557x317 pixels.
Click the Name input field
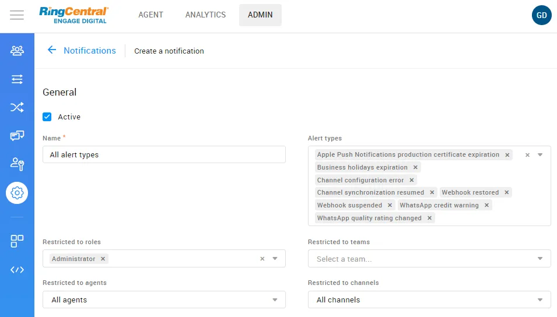point(164,155)
